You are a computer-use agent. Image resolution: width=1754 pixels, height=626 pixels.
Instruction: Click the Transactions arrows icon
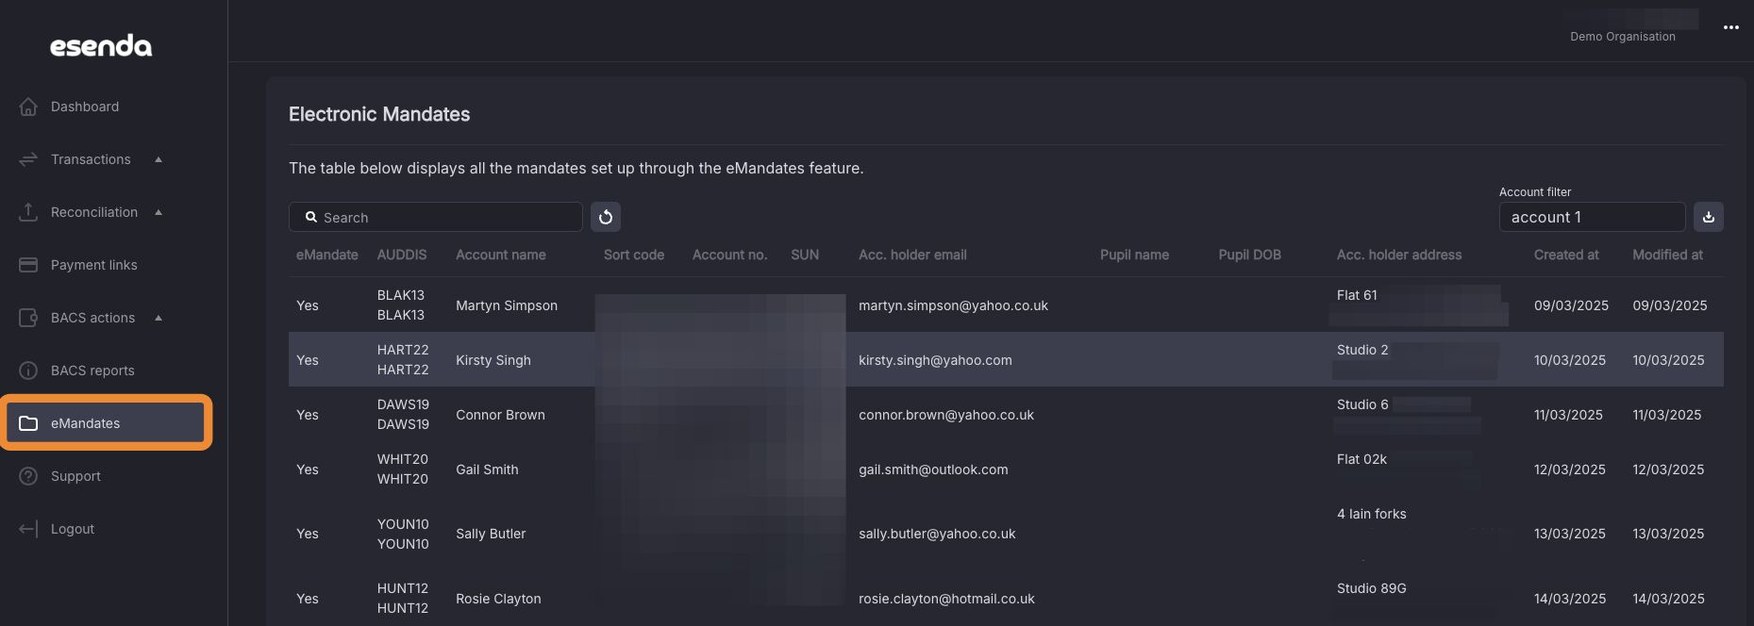(28, 159)
